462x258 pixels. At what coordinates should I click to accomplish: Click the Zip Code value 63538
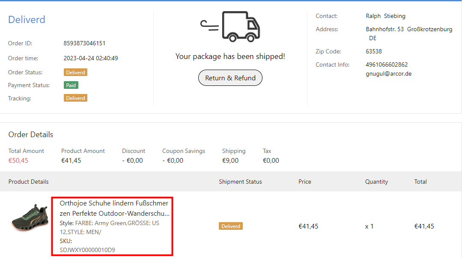pyautogui.click(x=374, y=51)
